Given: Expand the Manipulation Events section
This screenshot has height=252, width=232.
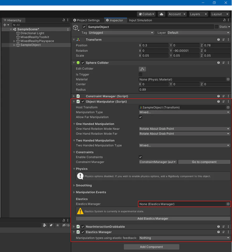Looking at the screenshot, I should coord(74,192).
